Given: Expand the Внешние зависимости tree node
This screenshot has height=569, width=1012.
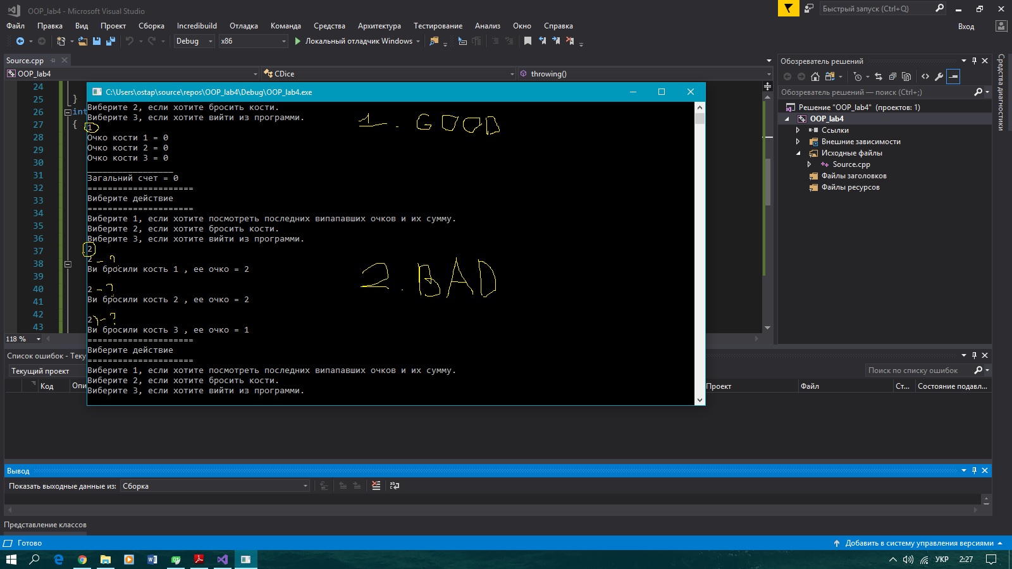Looking at the screenshot, I should coord(798,142).
